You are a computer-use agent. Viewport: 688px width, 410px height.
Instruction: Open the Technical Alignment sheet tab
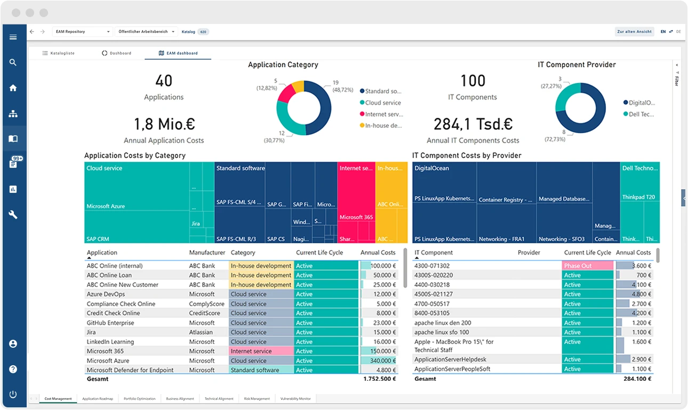coord(219,399)
